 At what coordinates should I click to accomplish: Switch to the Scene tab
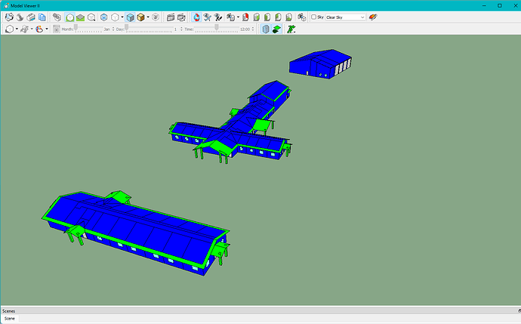[10, 318]
